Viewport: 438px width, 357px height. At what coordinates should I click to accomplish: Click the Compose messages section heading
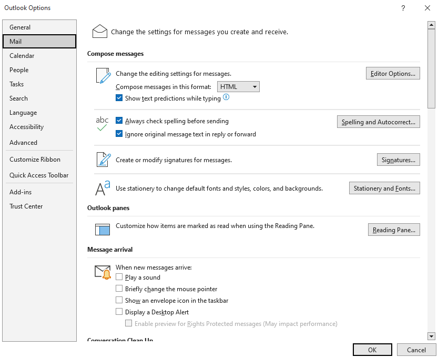click(115, 54)
